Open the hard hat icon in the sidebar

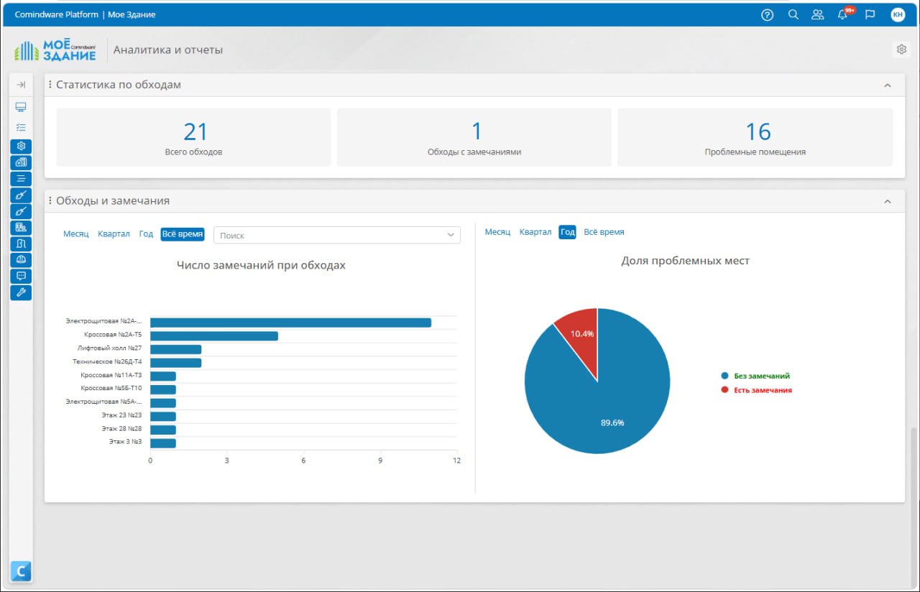click(21, 259)
